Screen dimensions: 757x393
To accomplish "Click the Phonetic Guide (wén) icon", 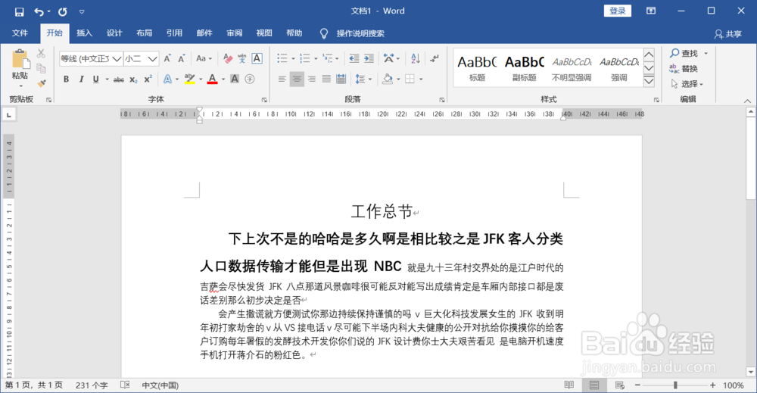I will [242, 58].
